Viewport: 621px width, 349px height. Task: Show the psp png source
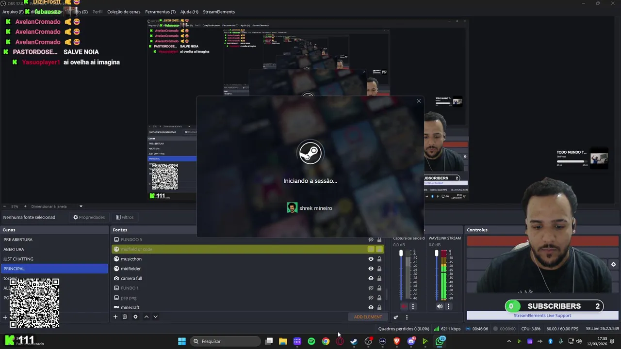(371, 298)
